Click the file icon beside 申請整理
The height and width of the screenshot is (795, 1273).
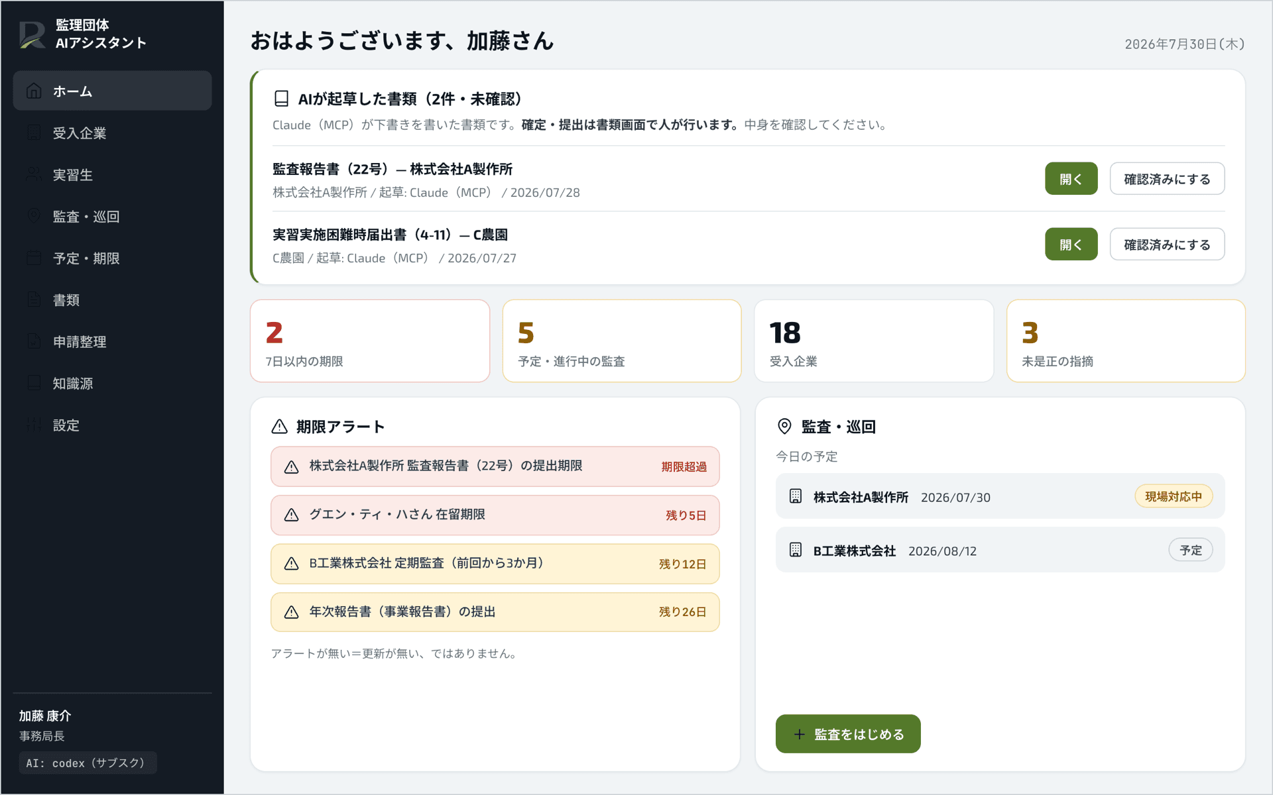tap(34, 341)
